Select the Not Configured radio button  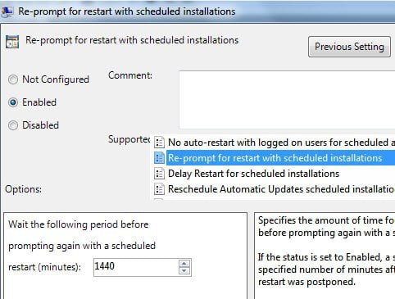coord(13,79)
